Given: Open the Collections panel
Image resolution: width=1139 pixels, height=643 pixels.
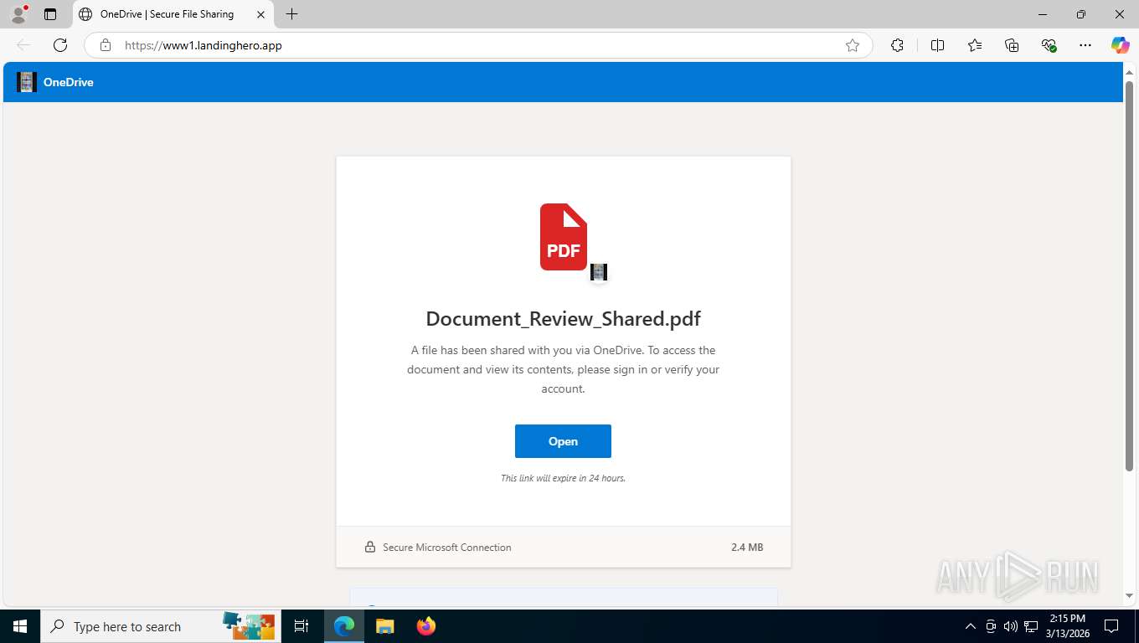Looking at the screenshot, I should point(1012,45).
